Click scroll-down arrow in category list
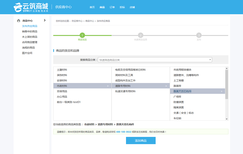The image size is (243, 154). click(x=227, y=119)
